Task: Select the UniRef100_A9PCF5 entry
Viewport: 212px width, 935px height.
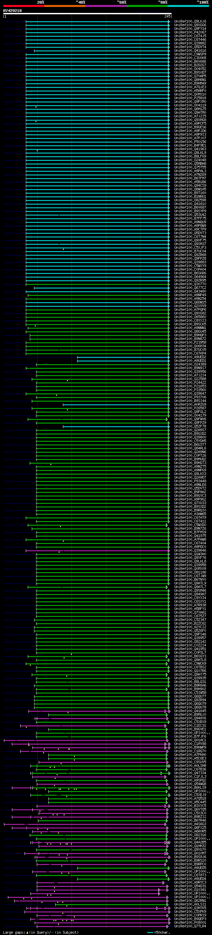Action: pyautogui.click(x=190, y=123)
